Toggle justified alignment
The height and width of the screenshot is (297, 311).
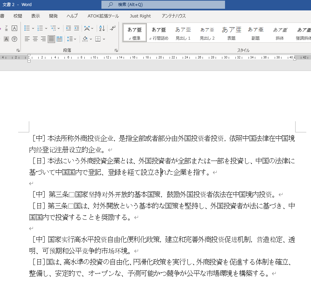pos(51,39)
